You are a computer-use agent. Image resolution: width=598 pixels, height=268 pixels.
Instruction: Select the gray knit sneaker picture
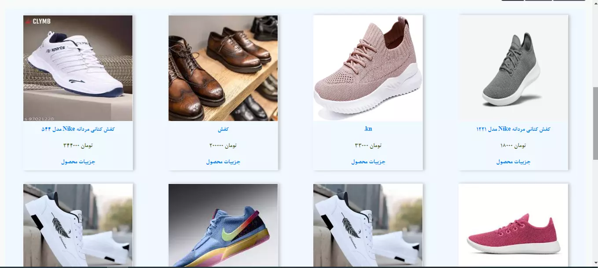click(x=513, y=68)
